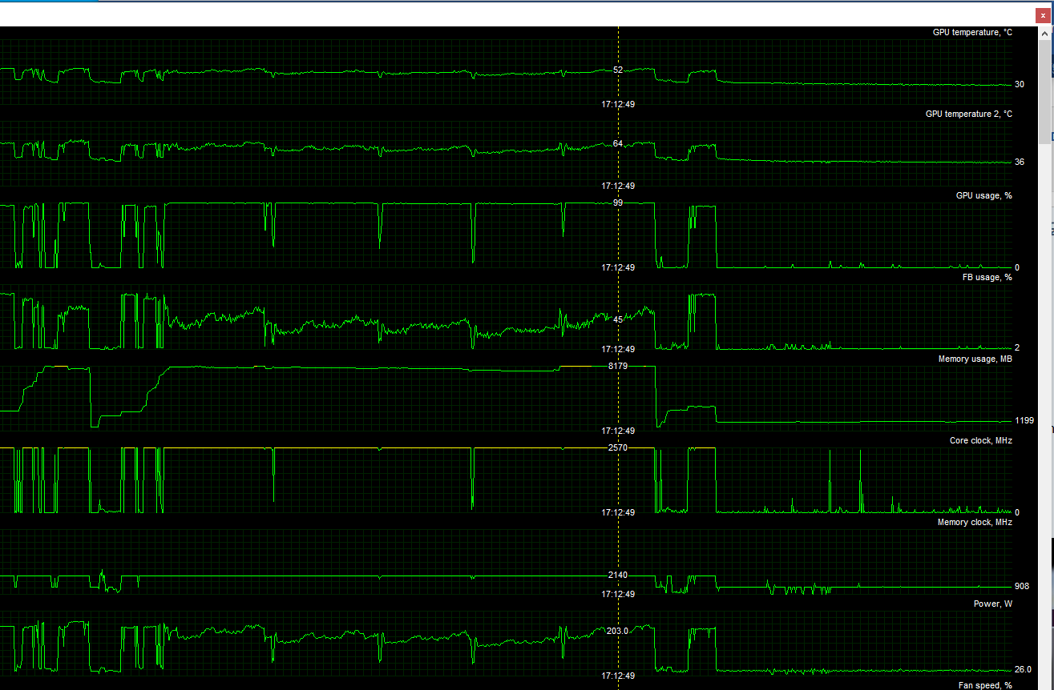Viewport: 1054px width, 690px height.
Task: Close the hardware monitor window
Action: 1043,14
